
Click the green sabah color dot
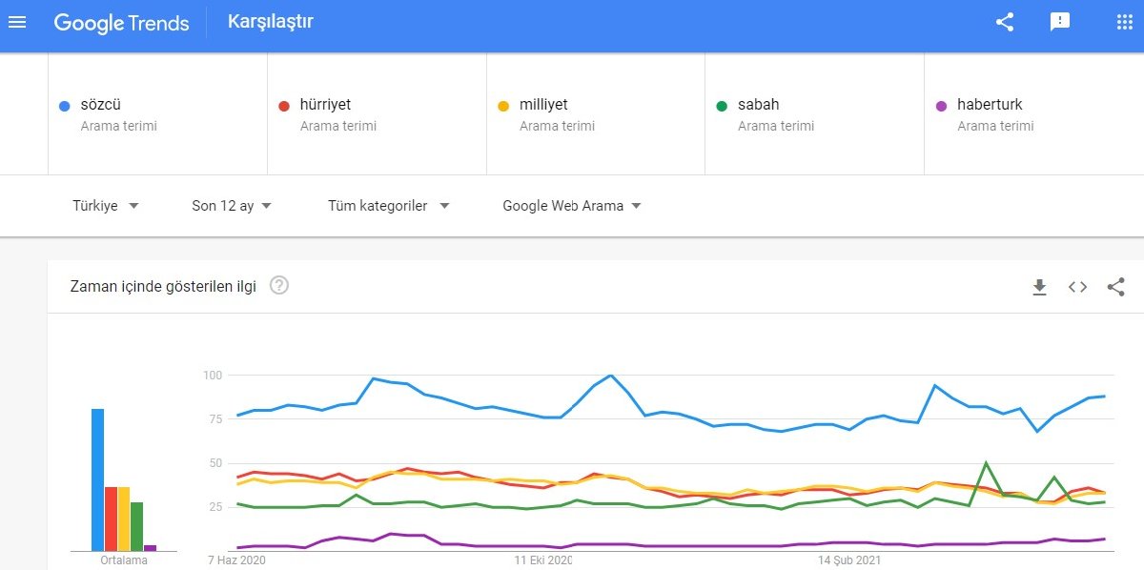click(x=722, y=106)
